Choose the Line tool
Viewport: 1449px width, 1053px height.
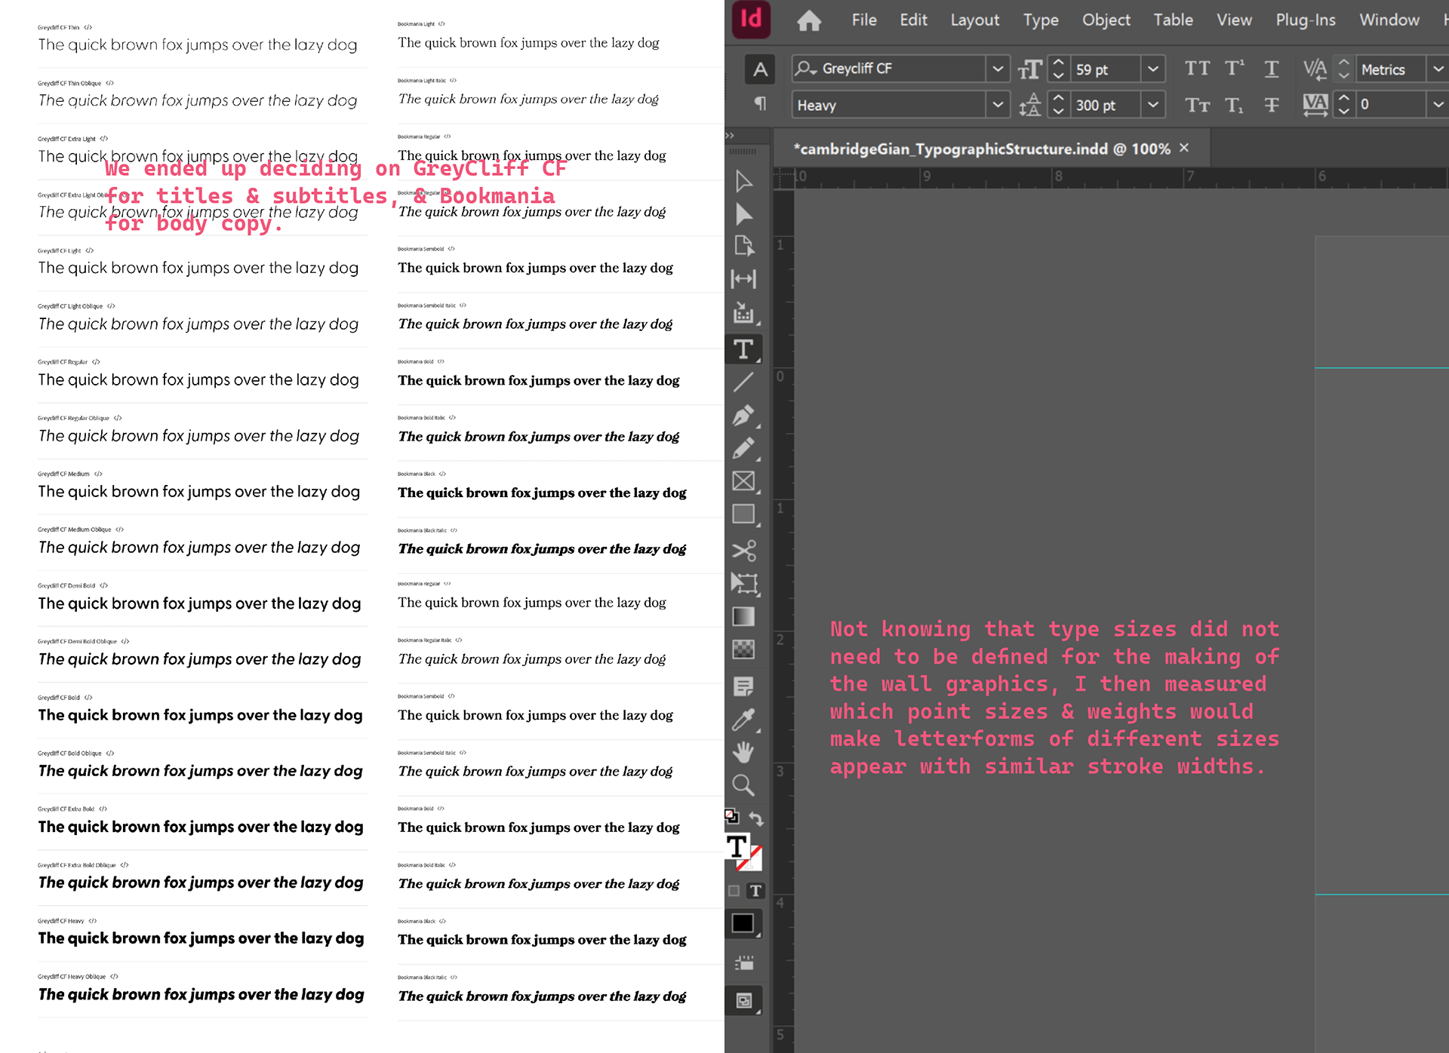coord(743,382)
